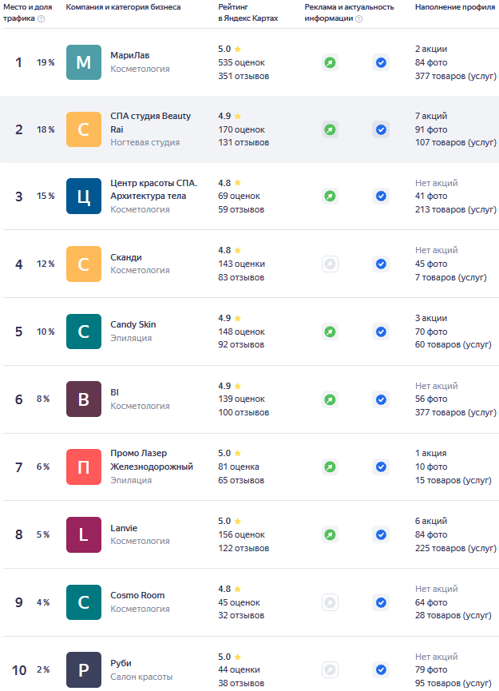Click blue verified checkmark for Lanvie
This screenshot has height=691, width=499.
click(x=381, y=534)
